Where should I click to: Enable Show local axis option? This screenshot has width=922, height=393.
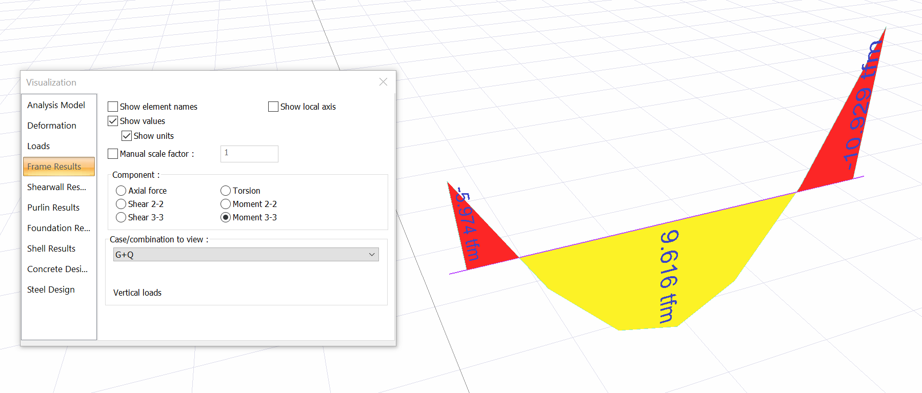point(273,107)
